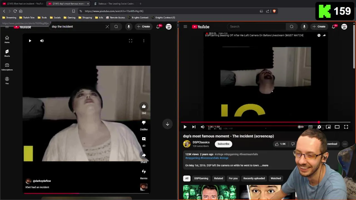Image resolution: width=356 pixels, height=200 pixels.
Task: Mute the Shorts video volume icon
Action: (42, 41)
